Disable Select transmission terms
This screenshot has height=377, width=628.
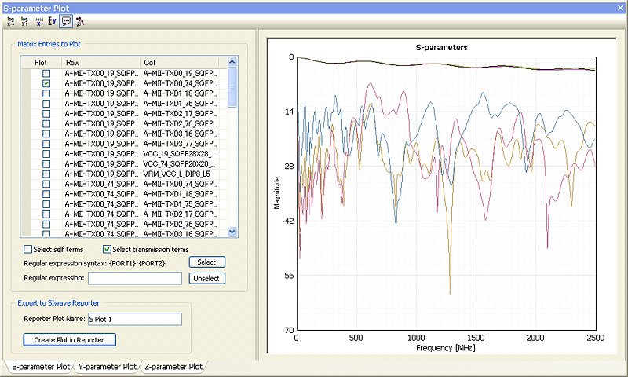tap(107, 249)
